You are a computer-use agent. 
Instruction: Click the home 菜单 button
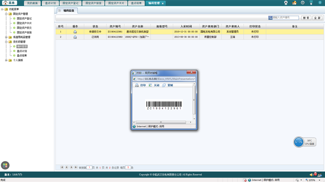(9, 3)
